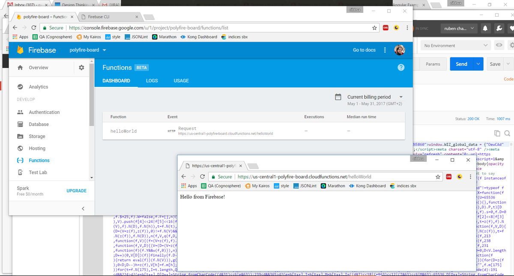Open the Send options dropdown arrow in Postman
This screenshot has width=514, height=276.
(478, 64)
